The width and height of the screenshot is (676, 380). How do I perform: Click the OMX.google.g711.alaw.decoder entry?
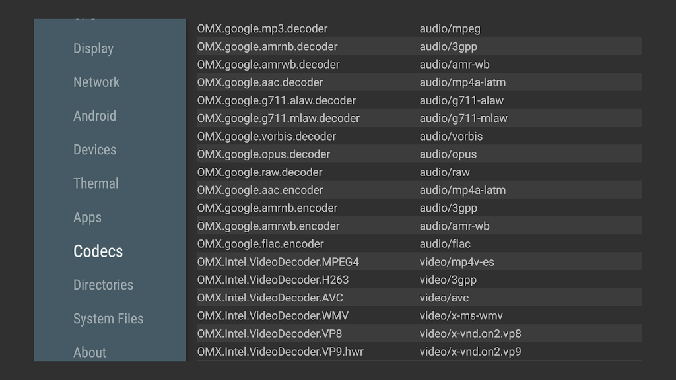276,101
